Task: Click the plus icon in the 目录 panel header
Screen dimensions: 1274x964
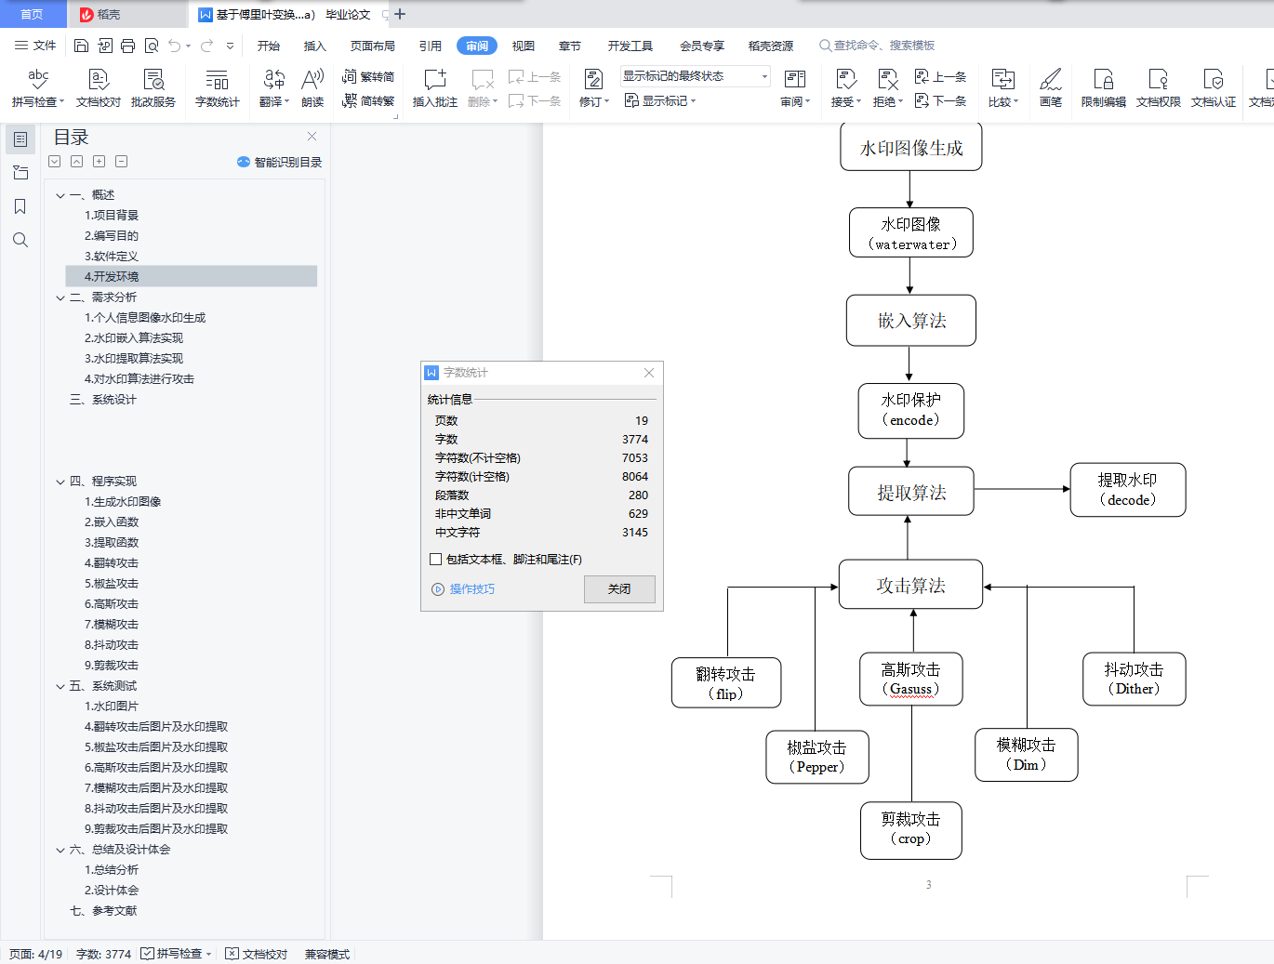Action: pos(99,162)
